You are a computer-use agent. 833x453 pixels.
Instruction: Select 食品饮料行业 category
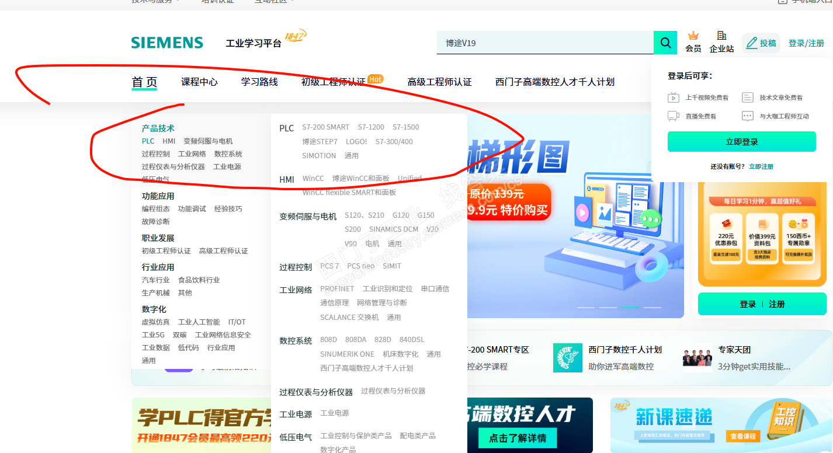pos(199,280)
